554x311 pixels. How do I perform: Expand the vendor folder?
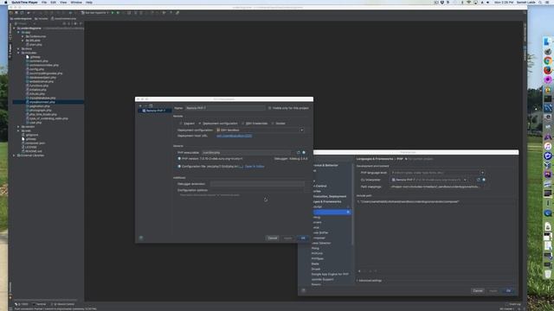[x=19, y=127]
